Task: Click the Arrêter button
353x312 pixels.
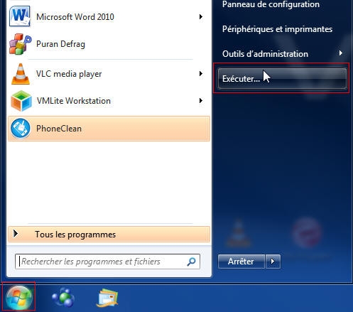Action: pos(241,262)
